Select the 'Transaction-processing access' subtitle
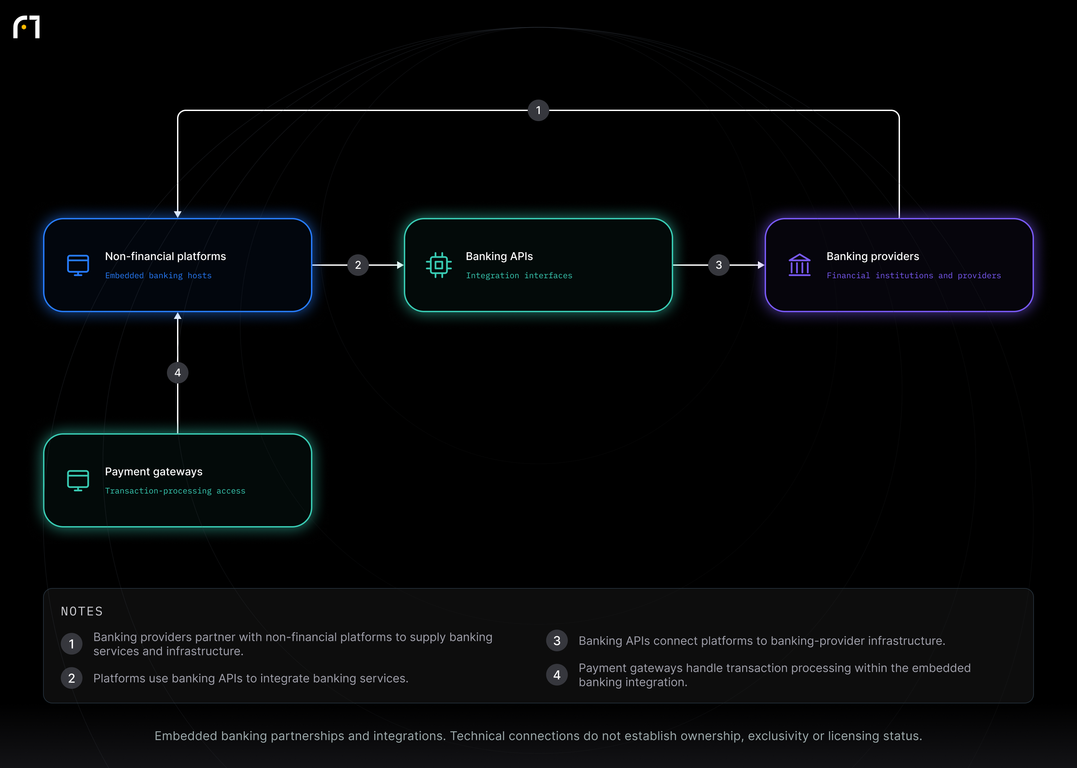The image size is (1077, 768). (x=175, y=491)
